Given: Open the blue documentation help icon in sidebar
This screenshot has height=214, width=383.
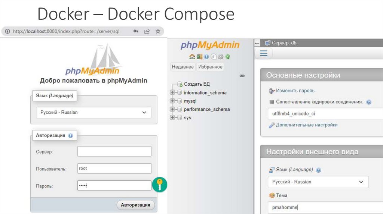Looking at the screenshot, I should tap(206, 57).
